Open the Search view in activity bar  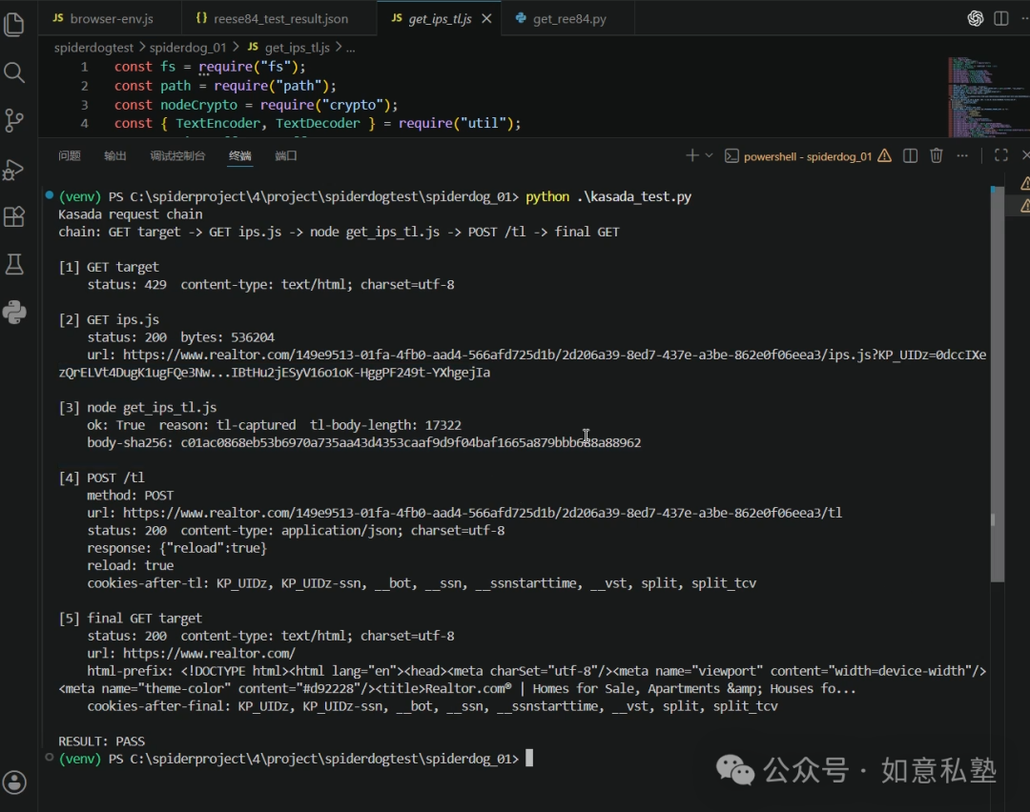(14, 72)
